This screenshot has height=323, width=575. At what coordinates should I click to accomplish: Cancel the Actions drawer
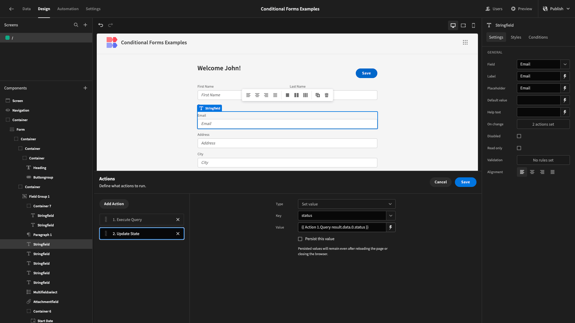click(x=441, y=182)
